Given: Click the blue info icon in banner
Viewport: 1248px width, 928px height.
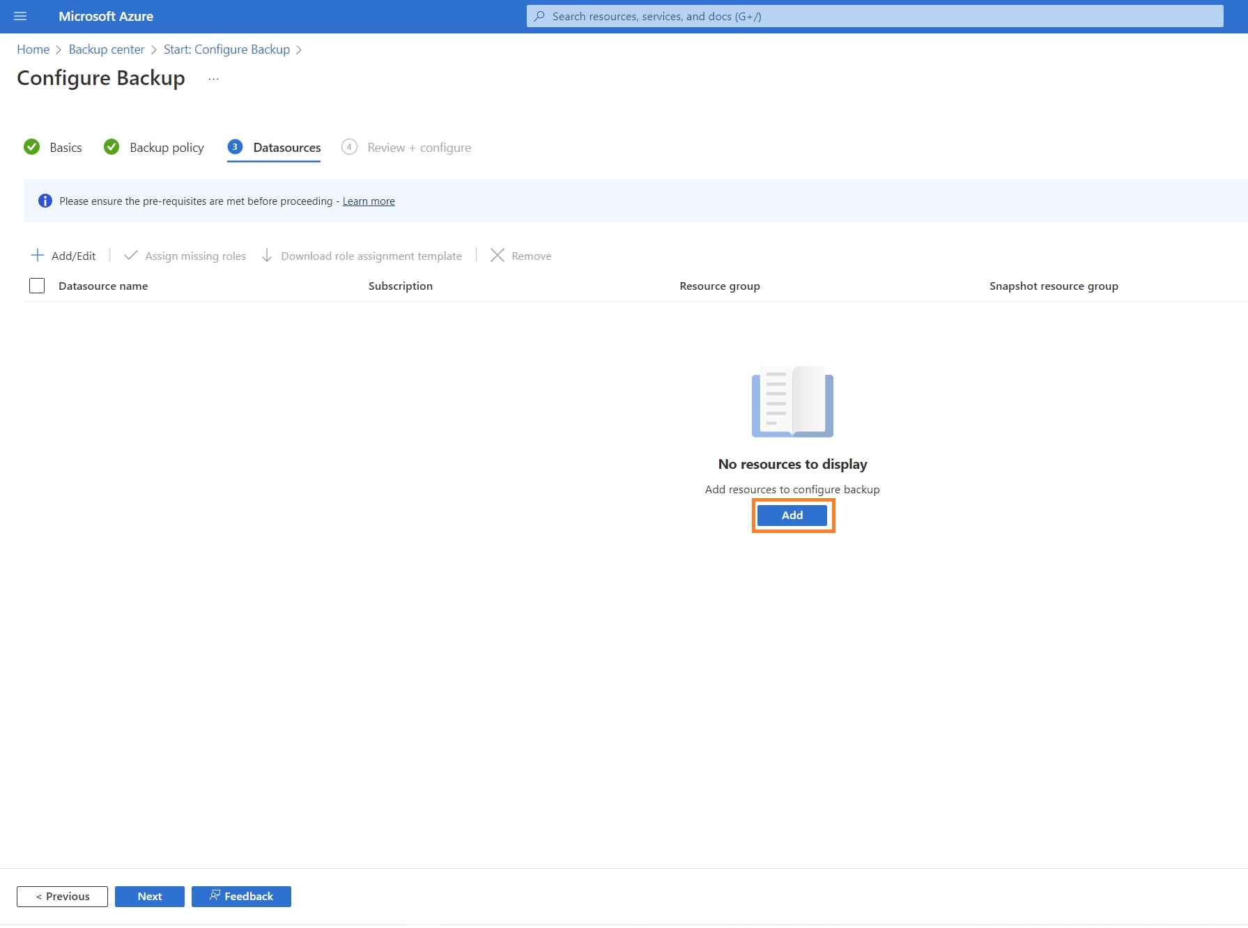Looking at the screenshot, I should click(45, 201).
